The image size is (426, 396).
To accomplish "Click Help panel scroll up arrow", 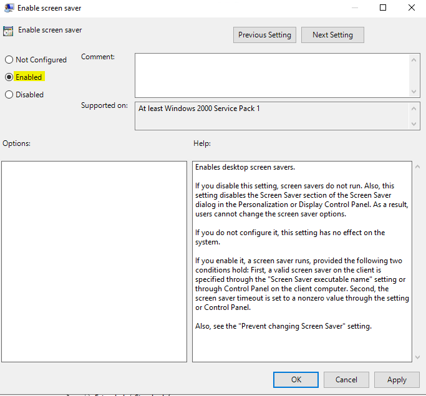I will pyautogui.click(x=417, y=167).
